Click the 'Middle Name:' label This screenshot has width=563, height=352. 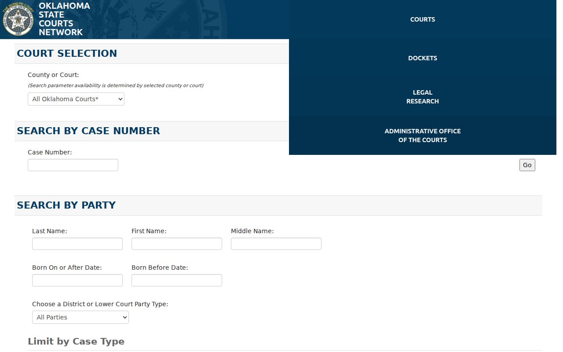tap(252, 231)
